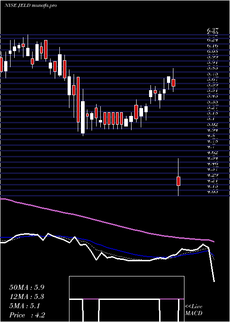The height and width of the screenshot is (322, 230).
Task: Click the <<Live MACD label
Action: pyautogui.click(x=194, y=310)
